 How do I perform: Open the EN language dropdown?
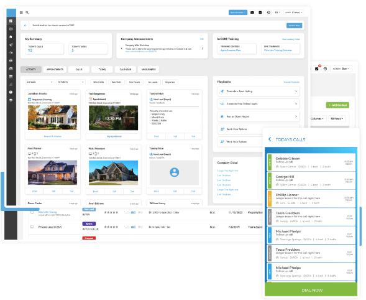coord(278,12)
